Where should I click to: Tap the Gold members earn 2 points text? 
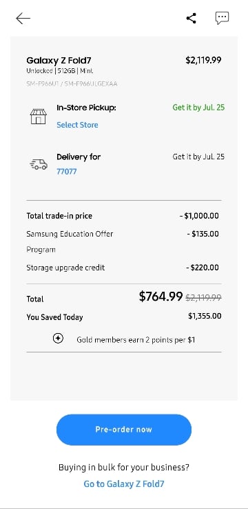tap(136, 340)
